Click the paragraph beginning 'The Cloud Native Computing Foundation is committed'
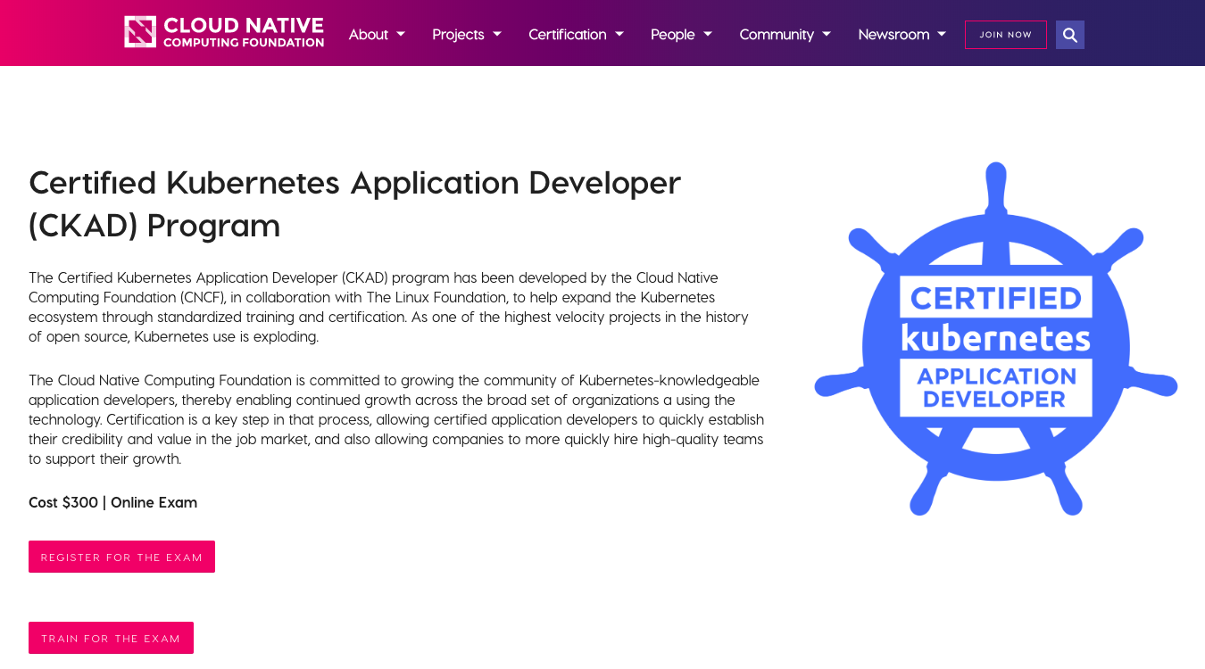The width and height of the screenshot is (1205, 669). (396, 419)
